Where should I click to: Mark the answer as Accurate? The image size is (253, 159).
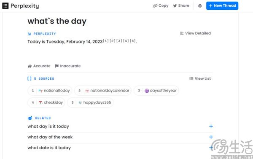(x=39, y=66)
